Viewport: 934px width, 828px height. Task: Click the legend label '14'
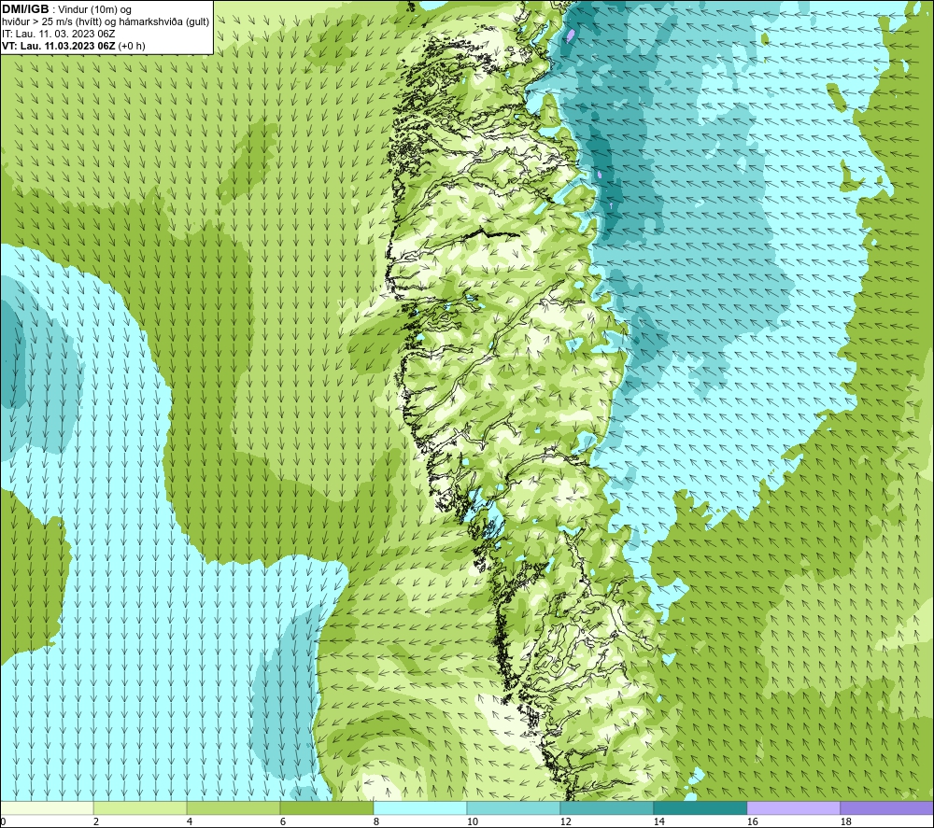pos(658,822)
